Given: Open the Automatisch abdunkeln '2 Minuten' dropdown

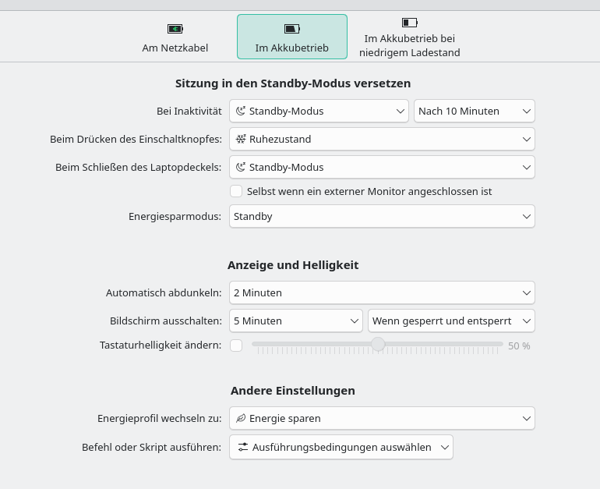Looking at the screenshot, I should tap(382, 292).
